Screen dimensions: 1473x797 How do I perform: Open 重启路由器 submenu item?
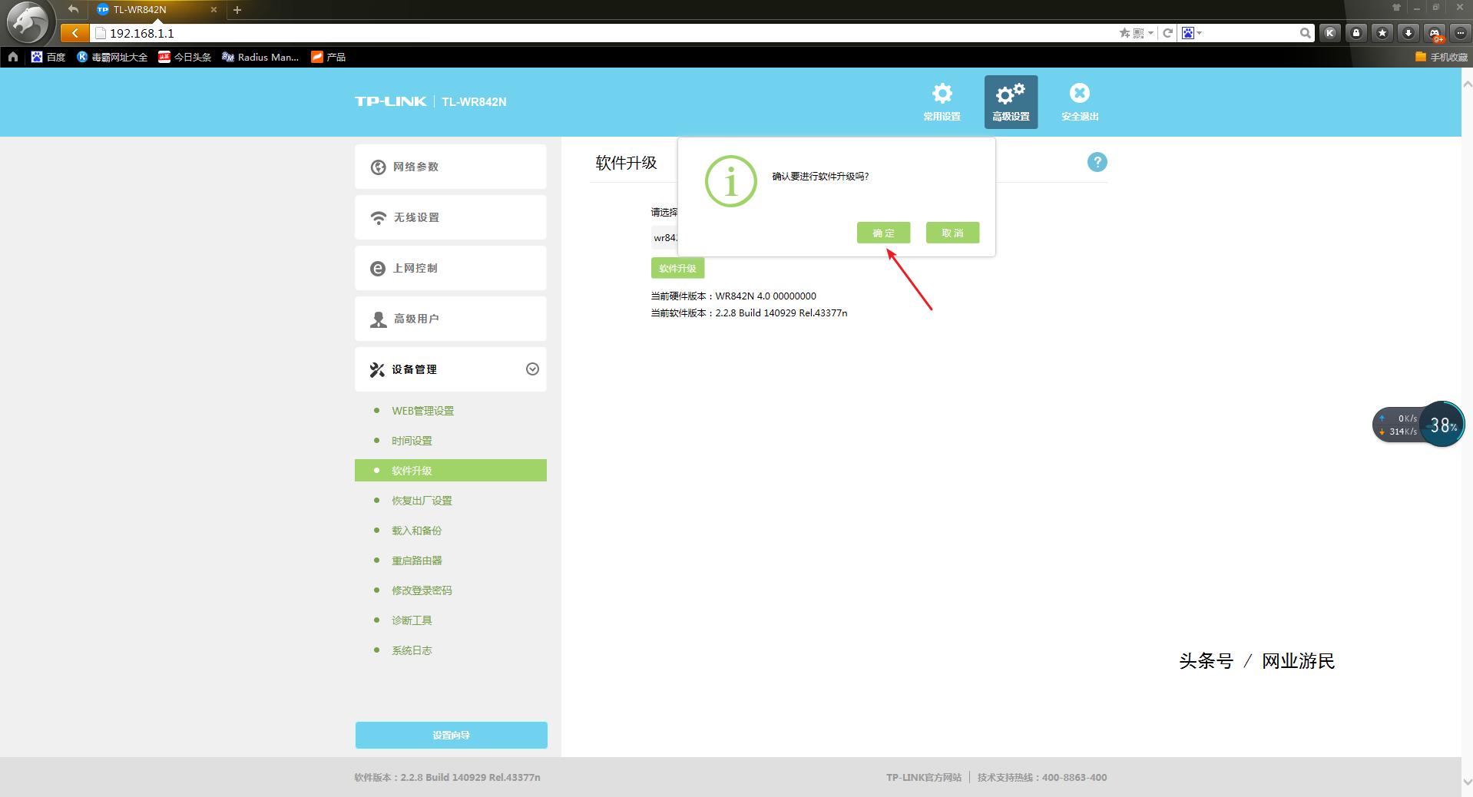click(x=417, y=561)
